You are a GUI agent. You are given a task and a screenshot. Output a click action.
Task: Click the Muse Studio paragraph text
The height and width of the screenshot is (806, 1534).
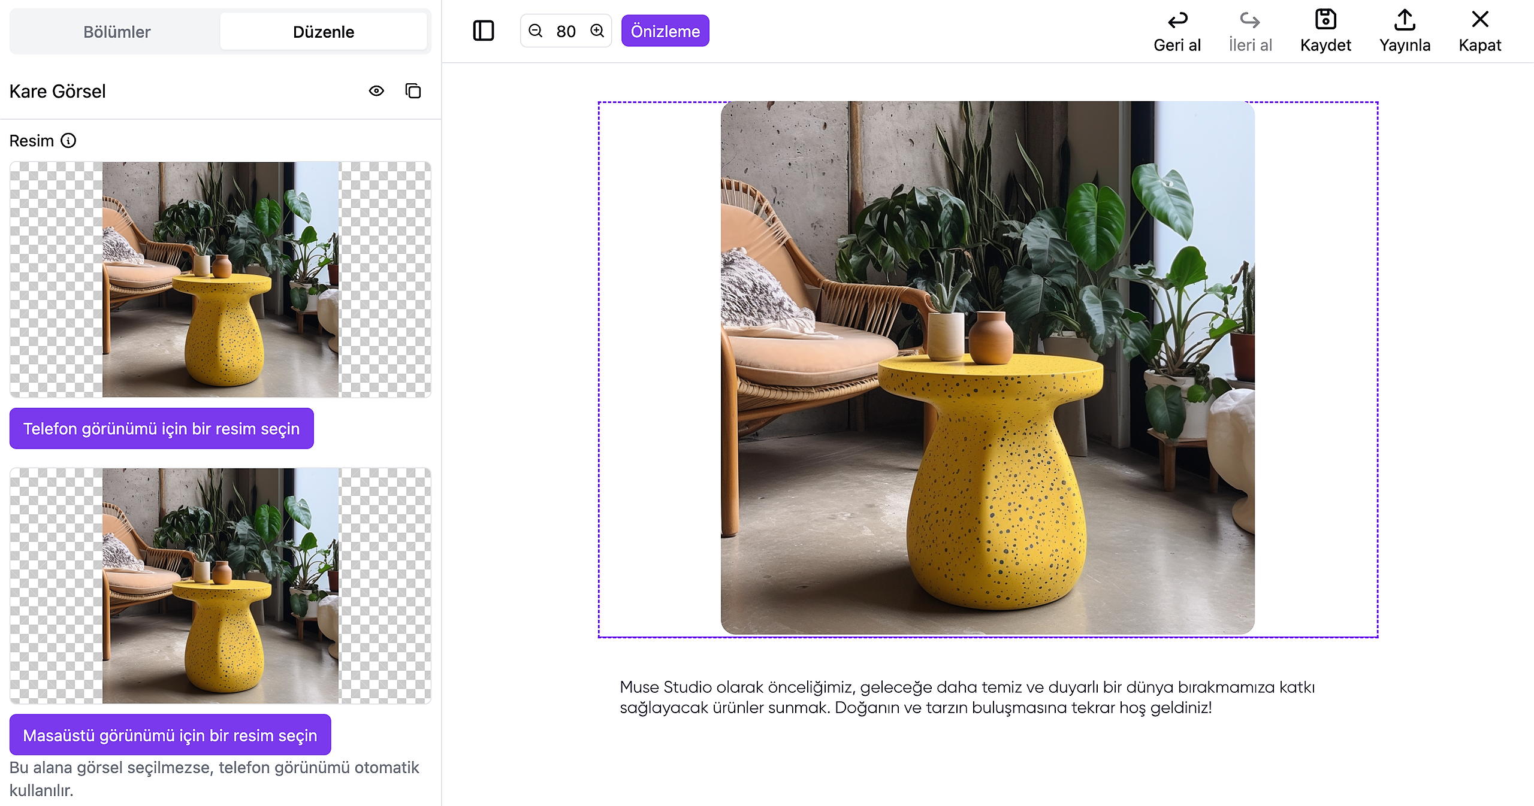(x=967, y=697)
